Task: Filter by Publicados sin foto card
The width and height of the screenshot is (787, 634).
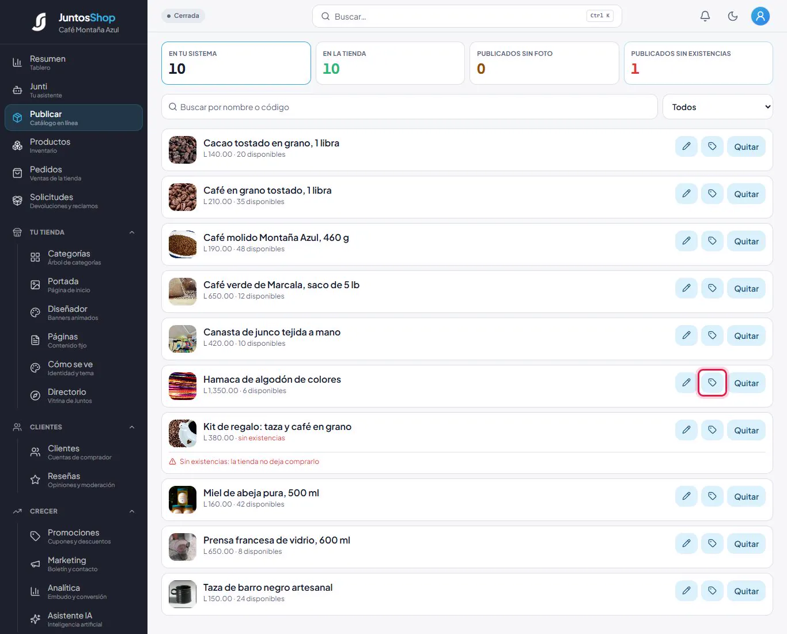Action: click(544, 63)
